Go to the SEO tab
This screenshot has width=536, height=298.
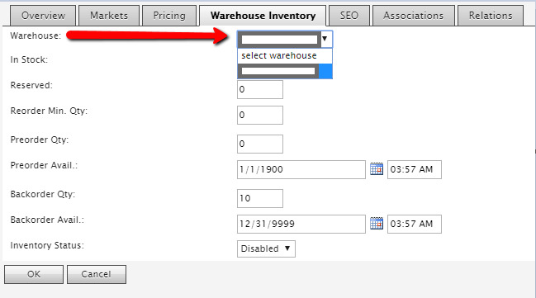tap(349, 16)
